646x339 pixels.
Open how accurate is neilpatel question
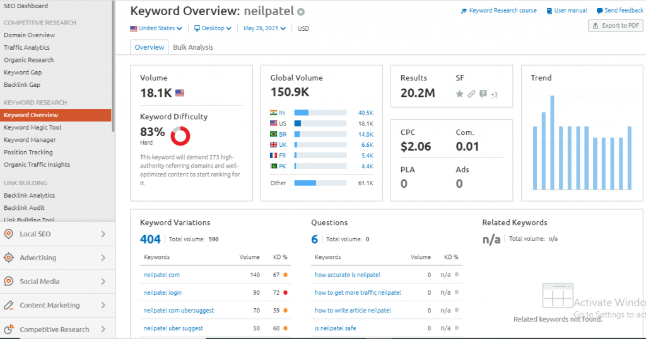click(348, 275)
